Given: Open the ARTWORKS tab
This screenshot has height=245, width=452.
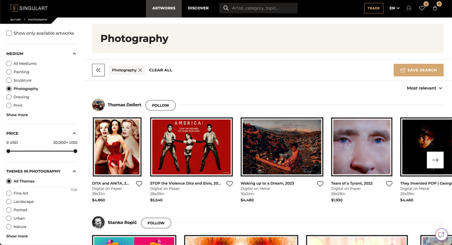Looking at the screenshot, I should (x=164, y=8).
